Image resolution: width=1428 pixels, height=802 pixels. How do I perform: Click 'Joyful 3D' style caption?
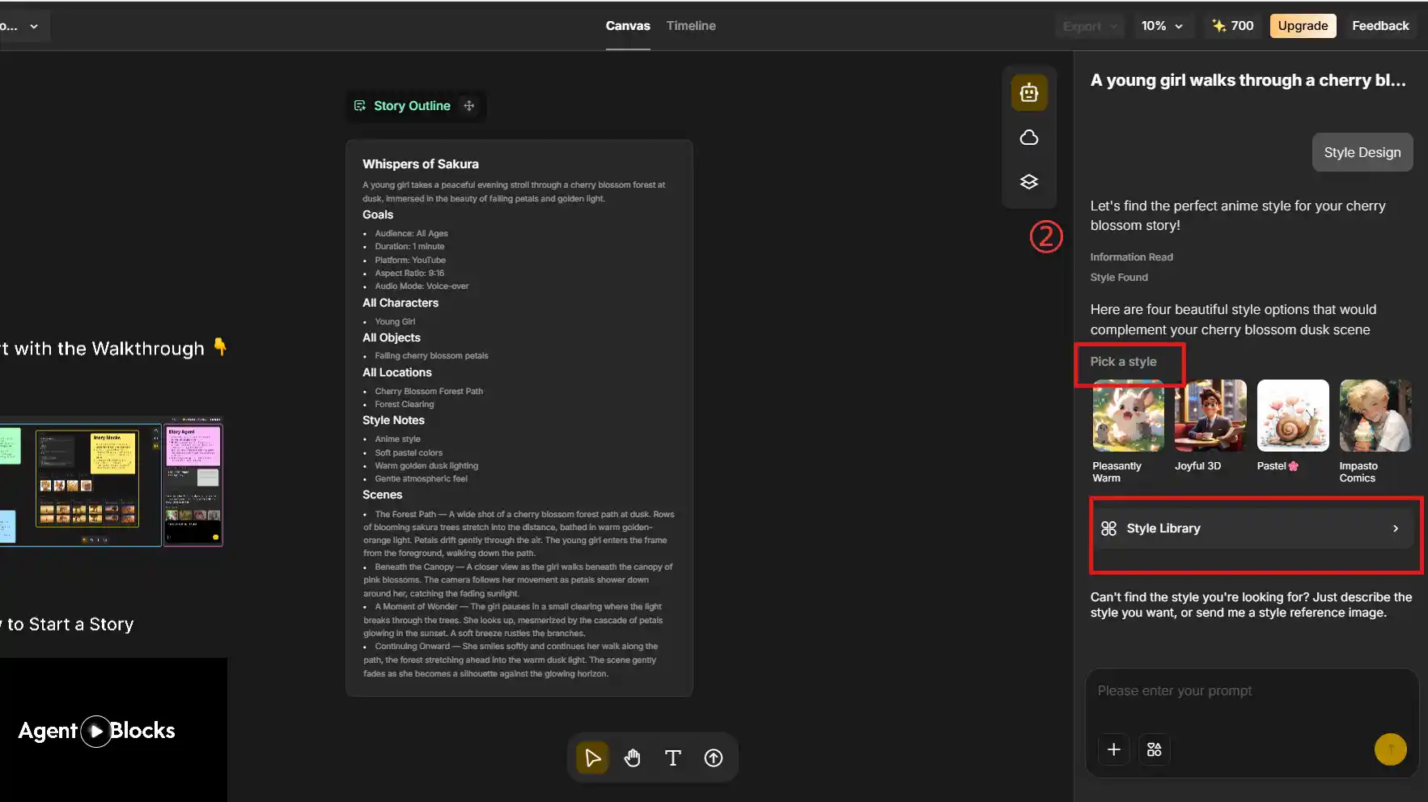[x=1197, y=466]
